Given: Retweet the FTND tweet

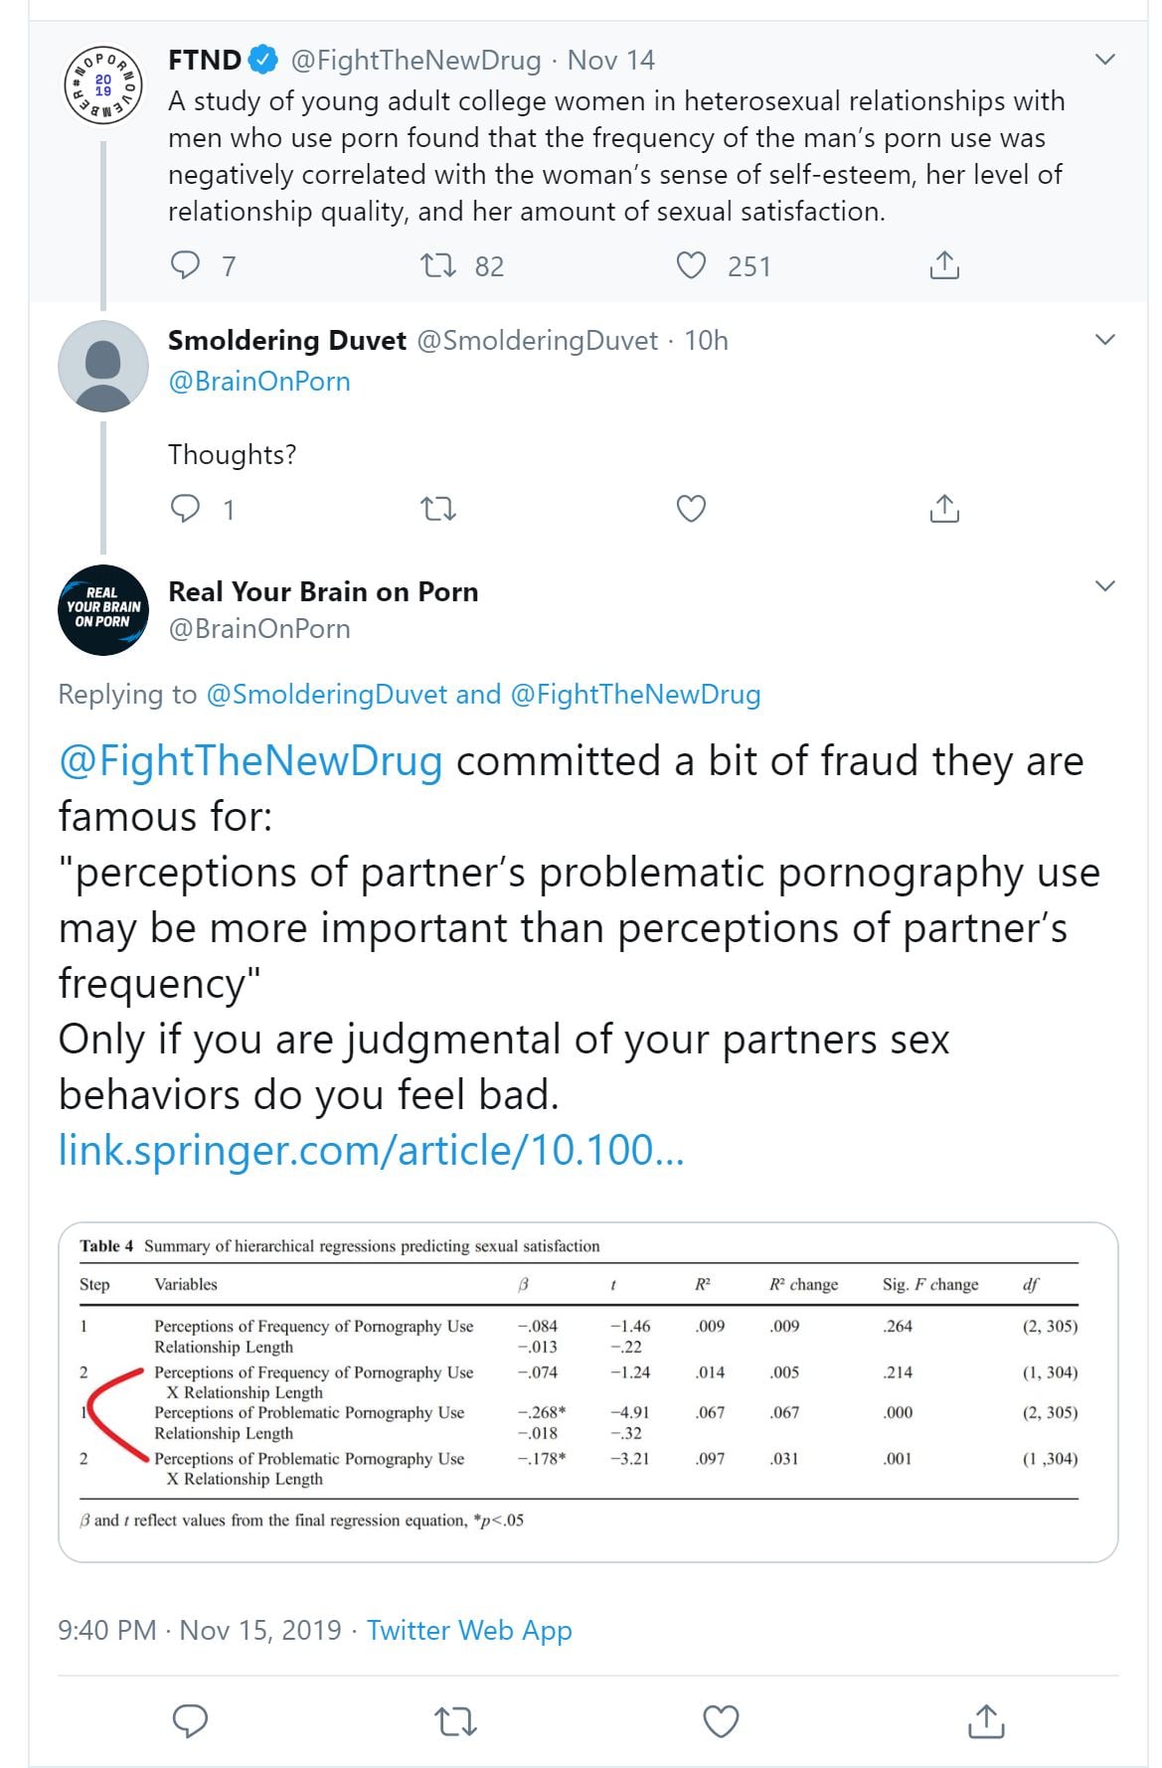Looking at the screenshot, I should pos(437,265).
